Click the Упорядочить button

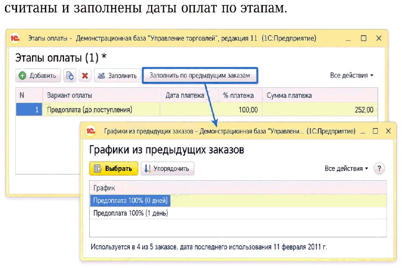[x=167, y=169]
